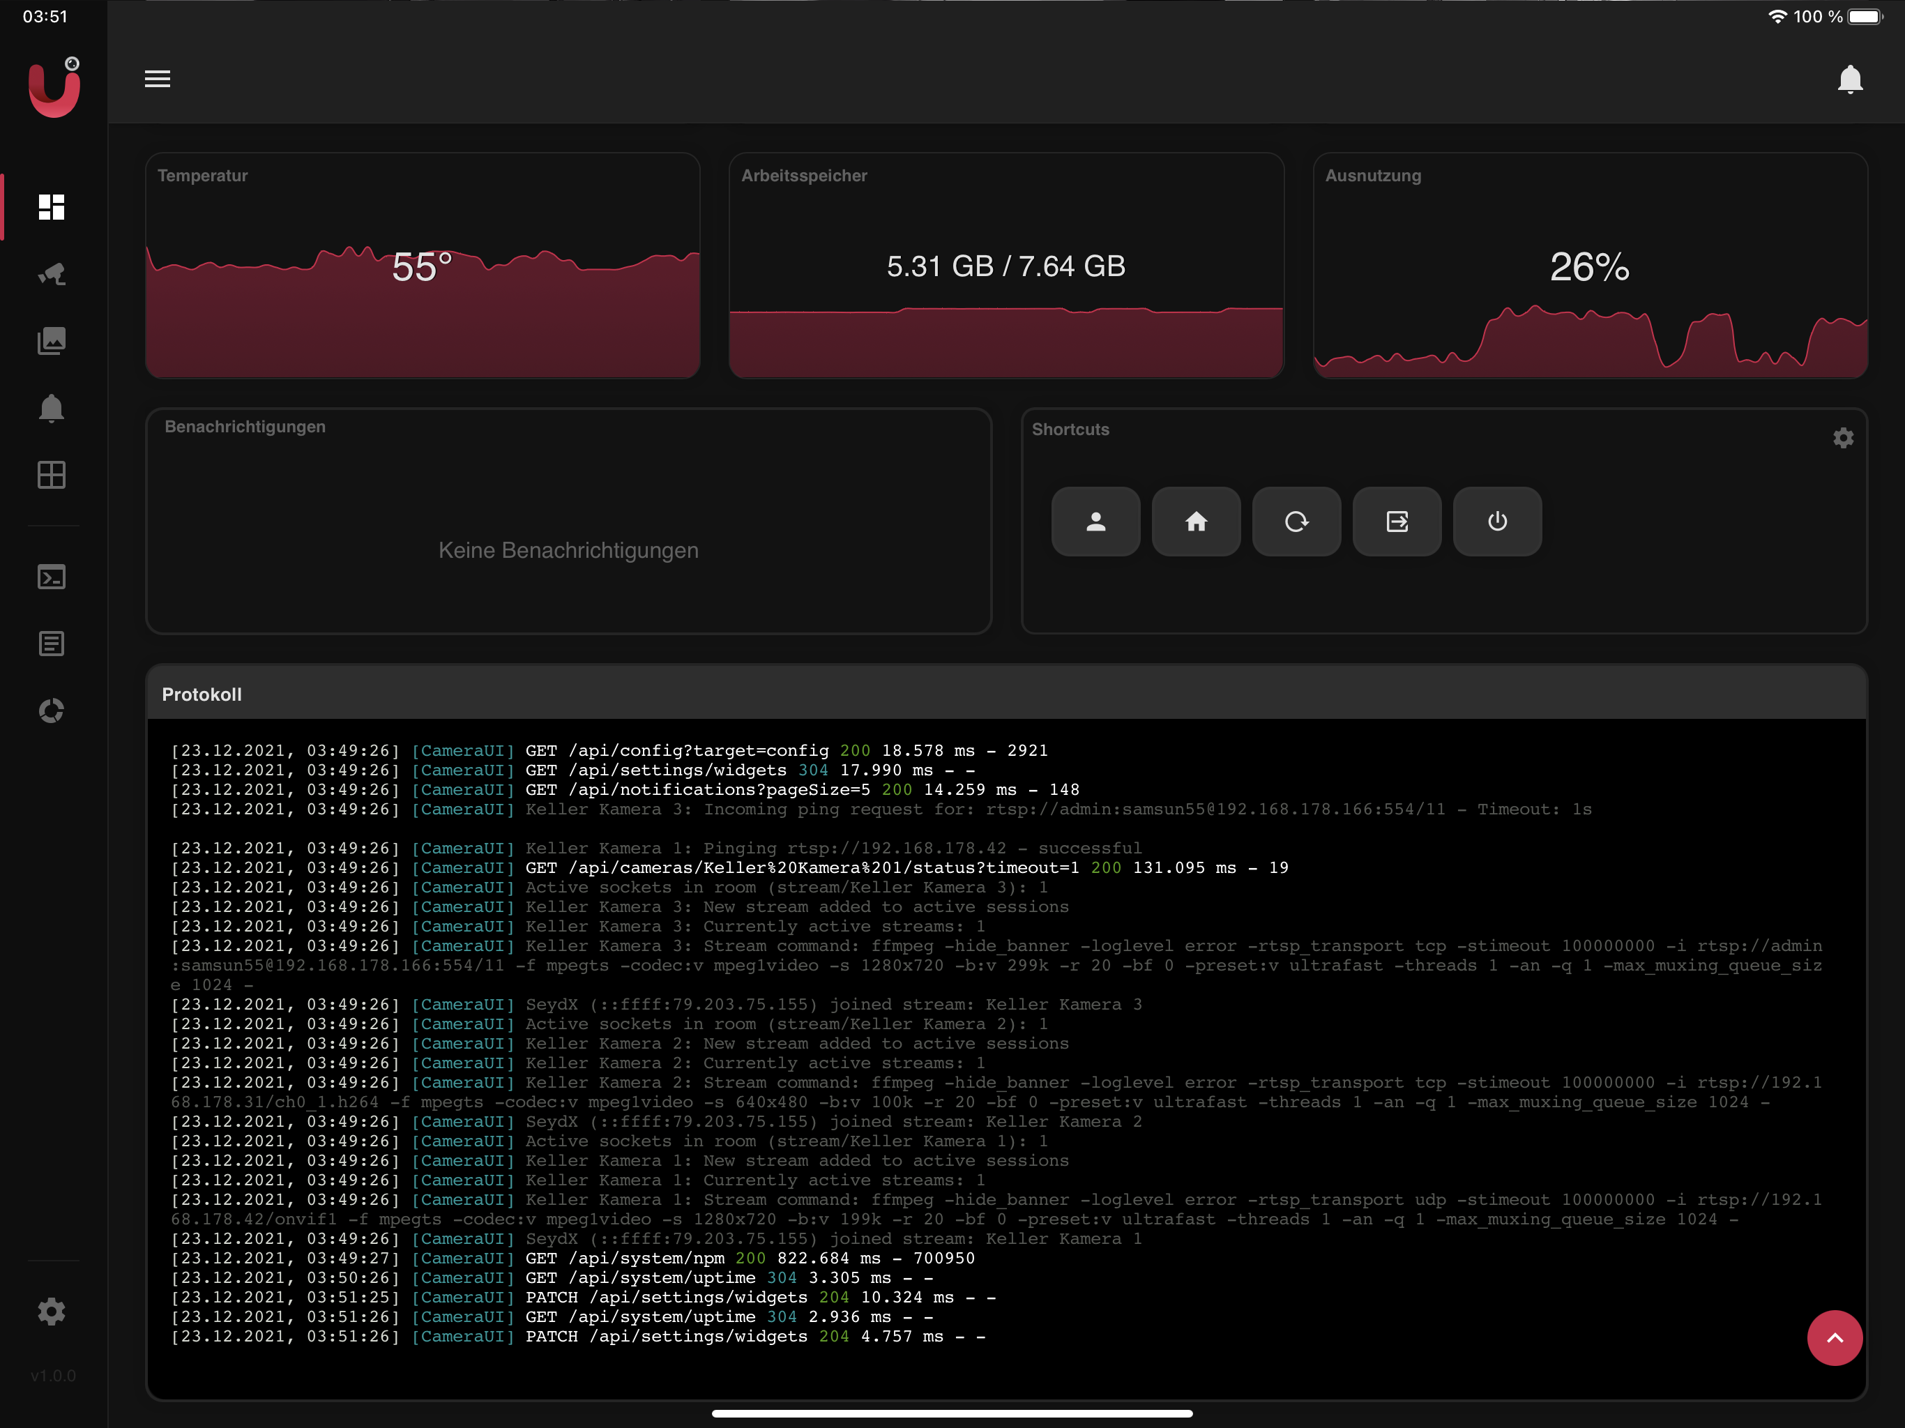Click the camera.ui logo
This screenshot has width=1905, height=1428.
(x=54, y=88)
